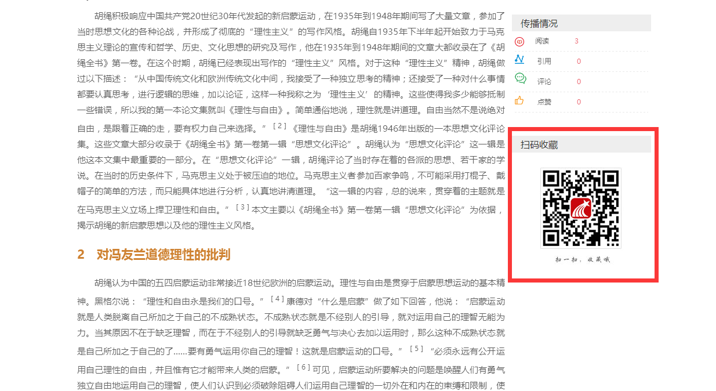Click the 引用 label in the sidebar
The height and width of the screenshot is (391, 716).
(544, 61)
